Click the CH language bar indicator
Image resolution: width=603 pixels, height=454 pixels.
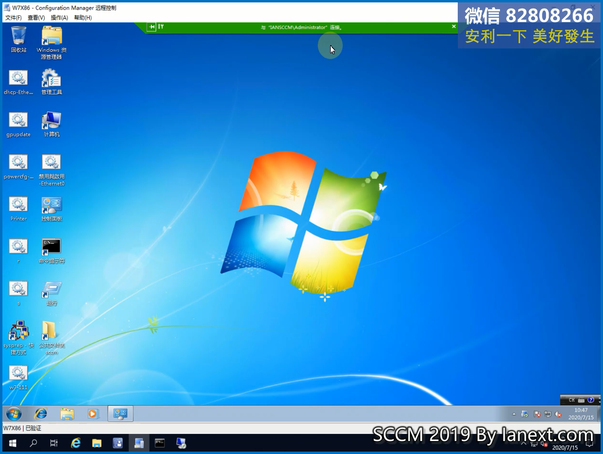tap(572, 400)
